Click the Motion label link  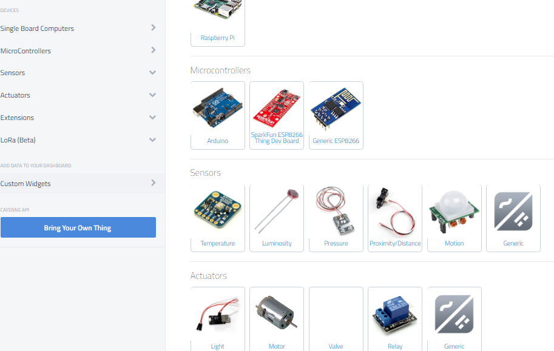(454, 243)
